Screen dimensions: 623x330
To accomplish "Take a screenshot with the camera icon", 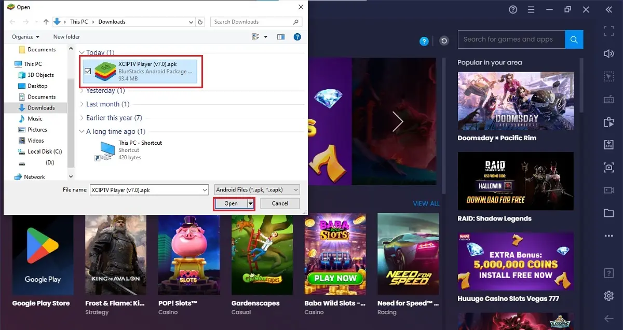I will 608,168.
